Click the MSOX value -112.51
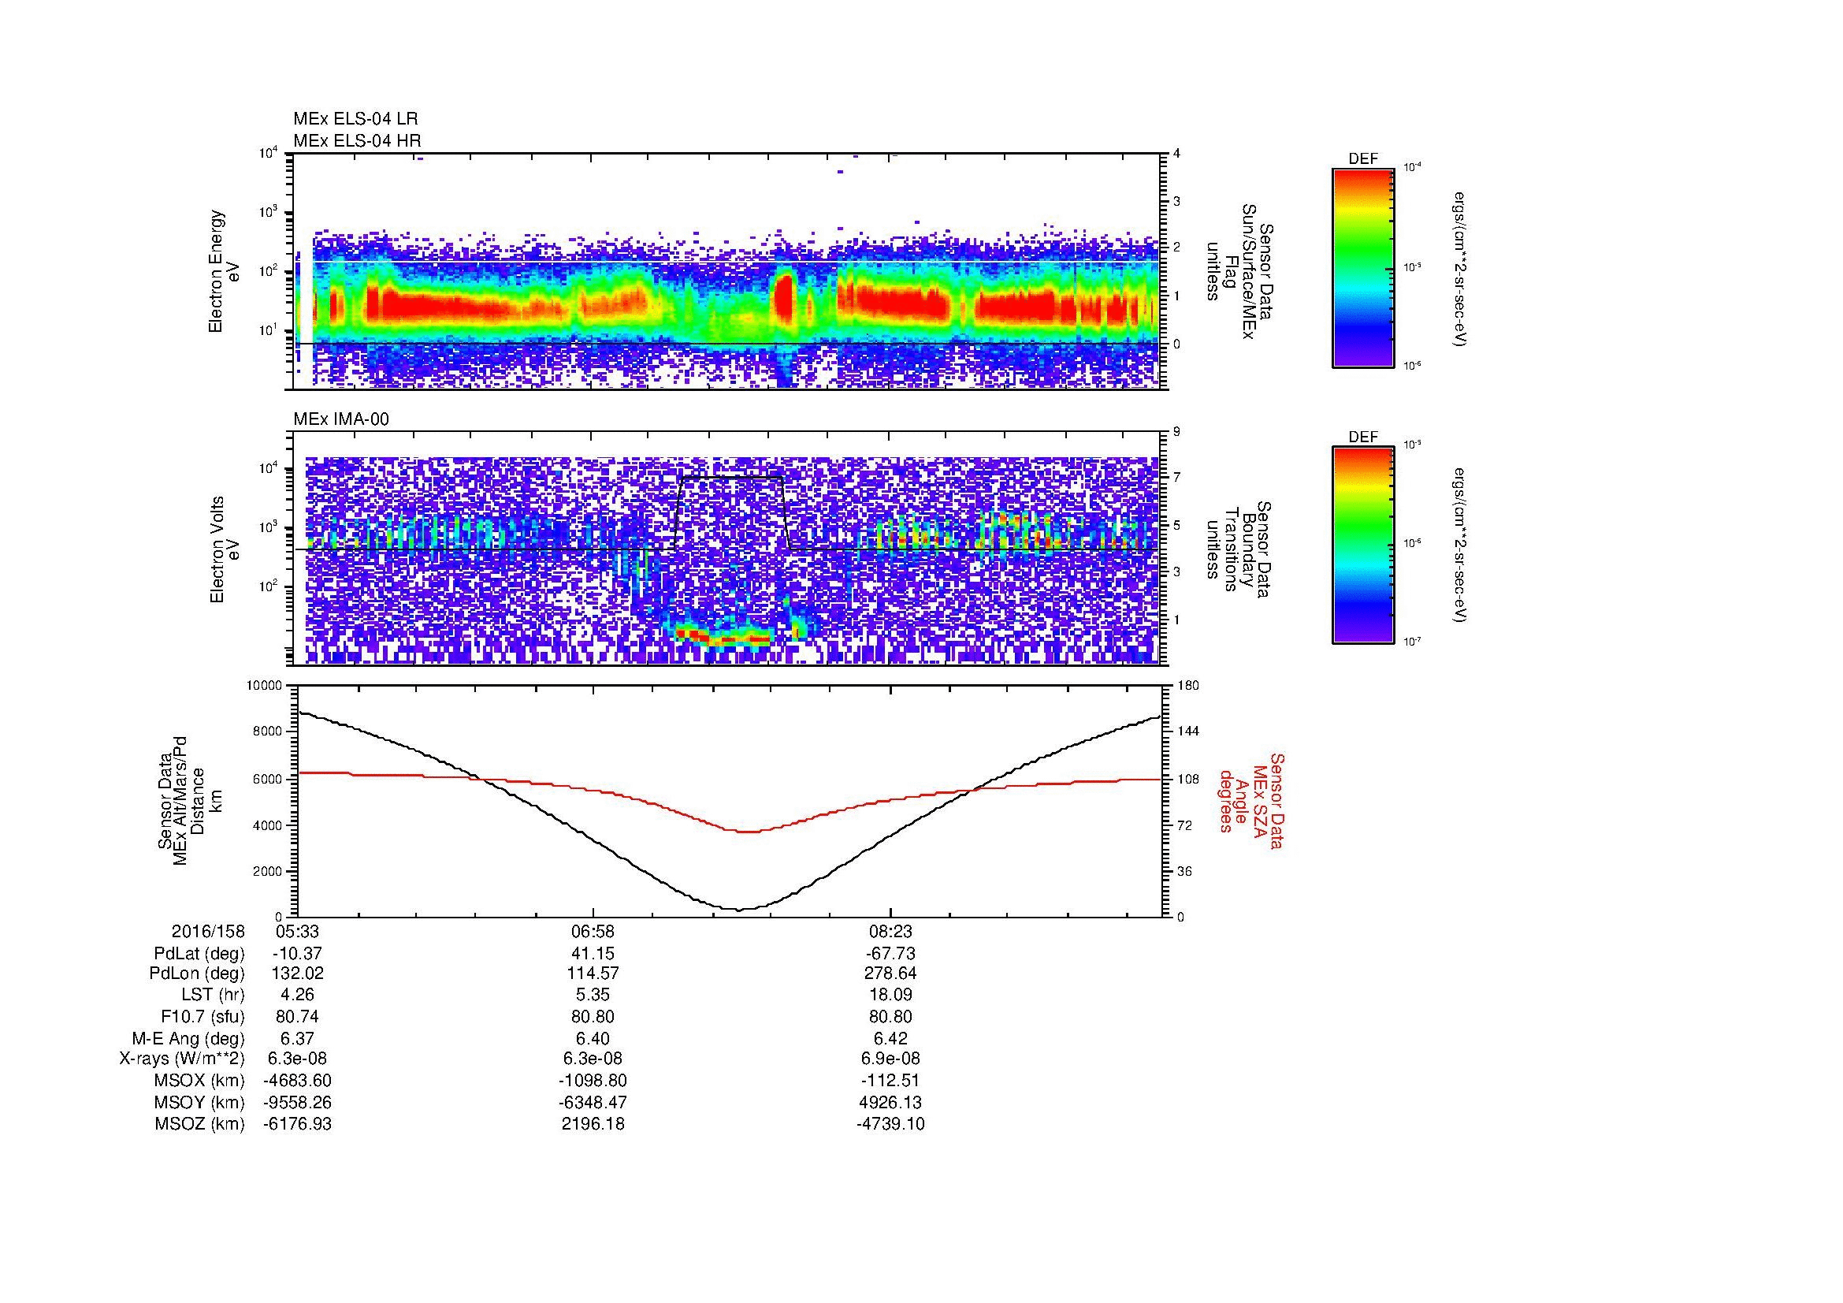Viewport: 1843px width, 1303px height. coord(891,1081)
